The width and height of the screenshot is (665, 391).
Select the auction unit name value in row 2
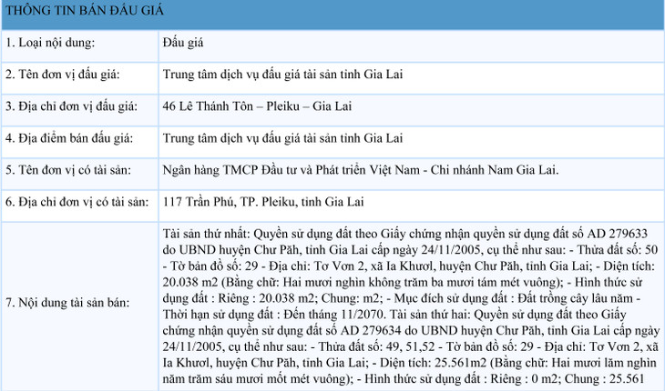pos(281,75)
